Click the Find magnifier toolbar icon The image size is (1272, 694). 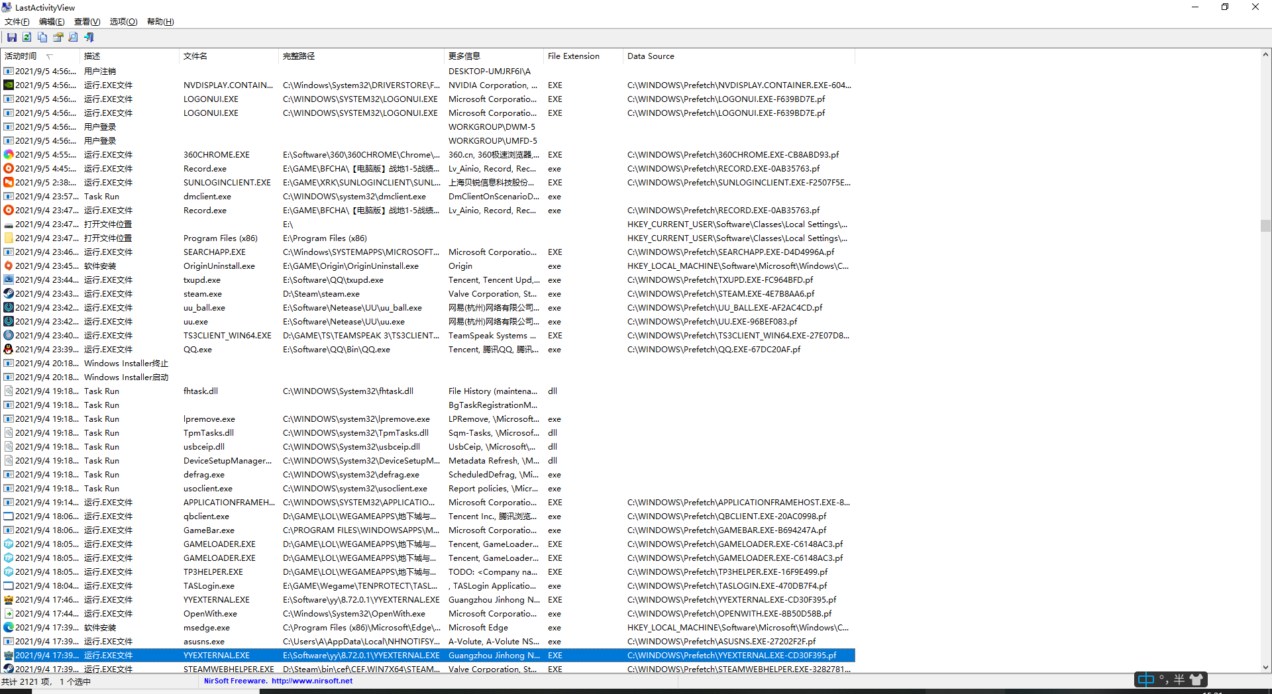click(74, 38)
